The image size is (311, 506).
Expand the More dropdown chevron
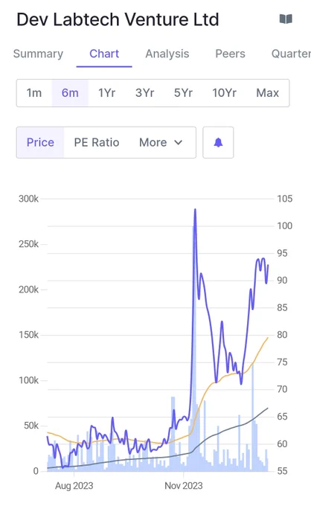point(179,142)
